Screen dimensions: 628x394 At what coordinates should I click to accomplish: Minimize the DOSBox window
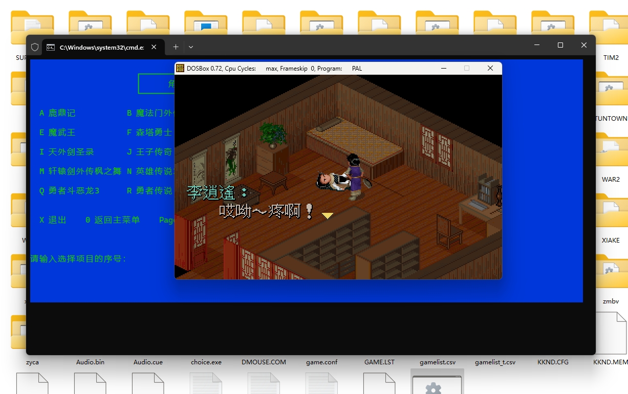tap(443, 68)
